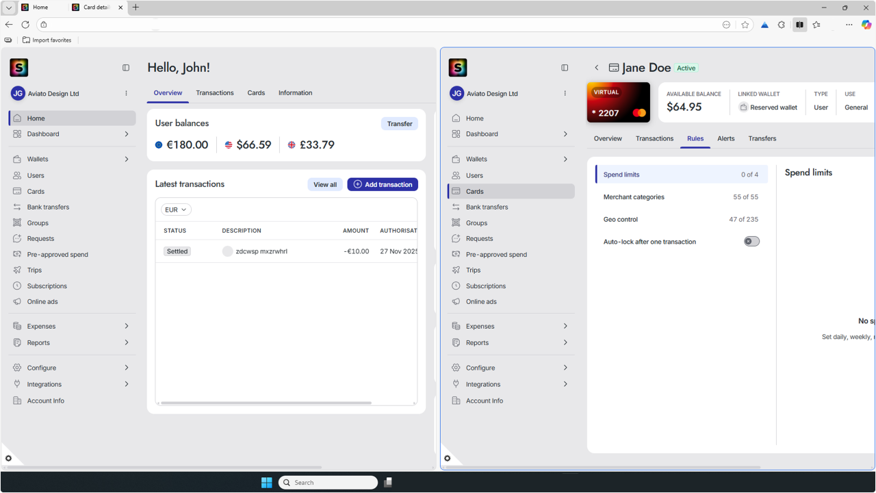Expand Integrations chevron in right window
Image resolution: width=876 pixels, height=493 pixels.
pos(565,384)
